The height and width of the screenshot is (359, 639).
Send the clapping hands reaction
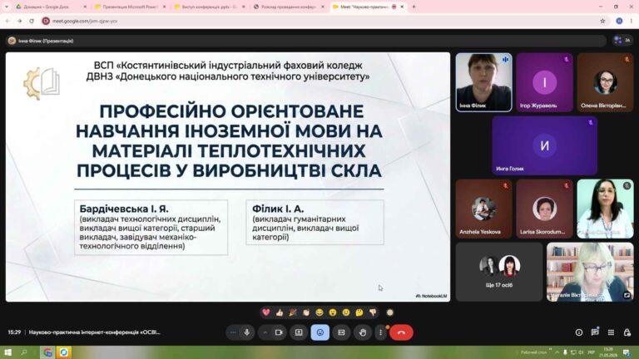[306, 312]
